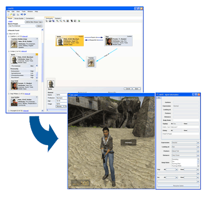Collapse the Iraqi Military results group

(x=9, y=94)
